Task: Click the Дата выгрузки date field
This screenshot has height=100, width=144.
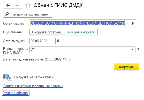Action: [x=42, y=41]
